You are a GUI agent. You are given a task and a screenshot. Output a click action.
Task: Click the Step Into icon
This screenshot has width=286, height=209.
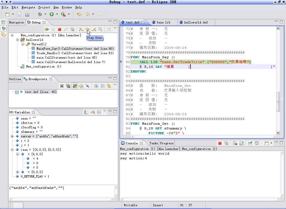pyautogui.click(x=81, y=29)
